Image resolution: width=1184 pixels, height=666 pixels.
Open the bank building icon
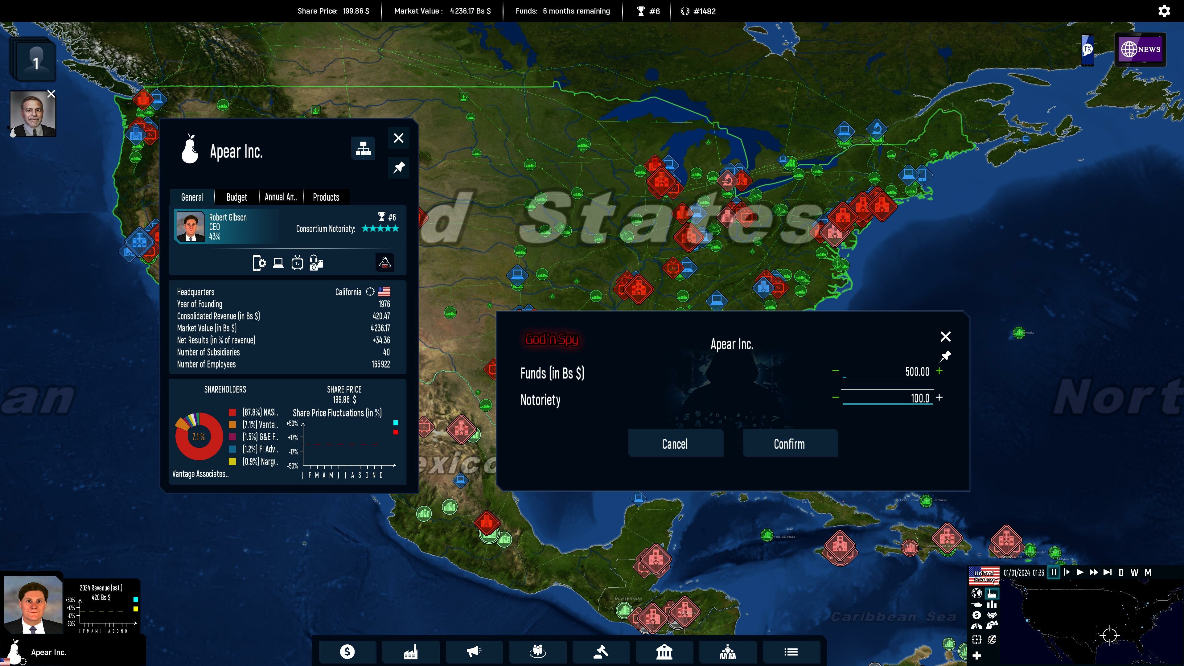[665, 651]
